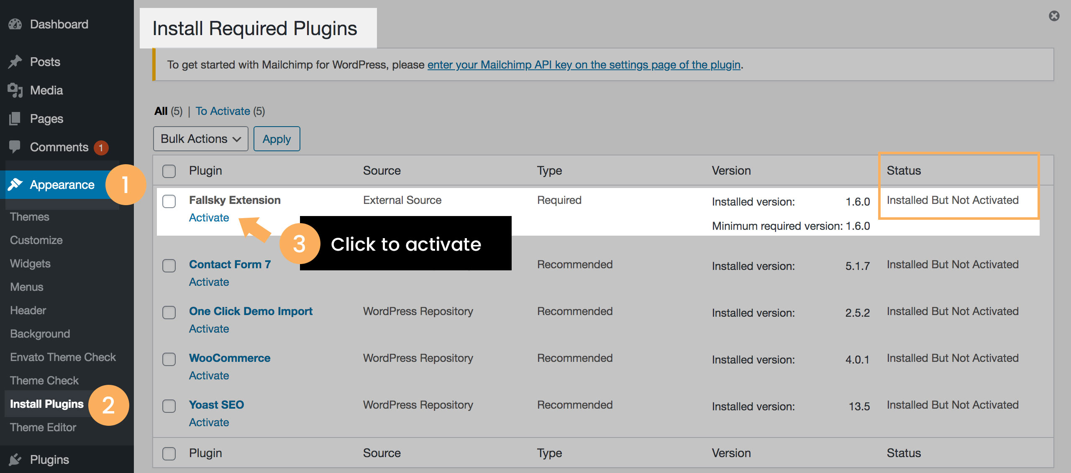This screenshot has width=1071, height=473.
Task: Expand the Comments menu showing one pending
Action: click(59, 147)
